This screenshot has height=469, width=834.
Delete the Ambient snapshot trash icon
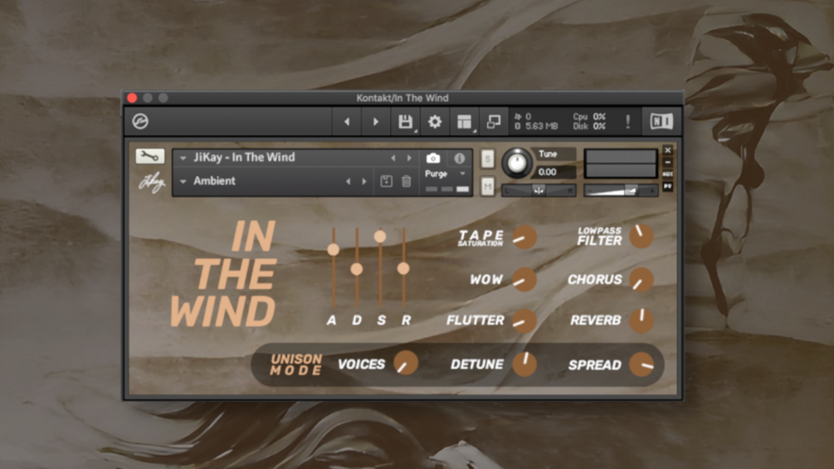tap(407, 181)
